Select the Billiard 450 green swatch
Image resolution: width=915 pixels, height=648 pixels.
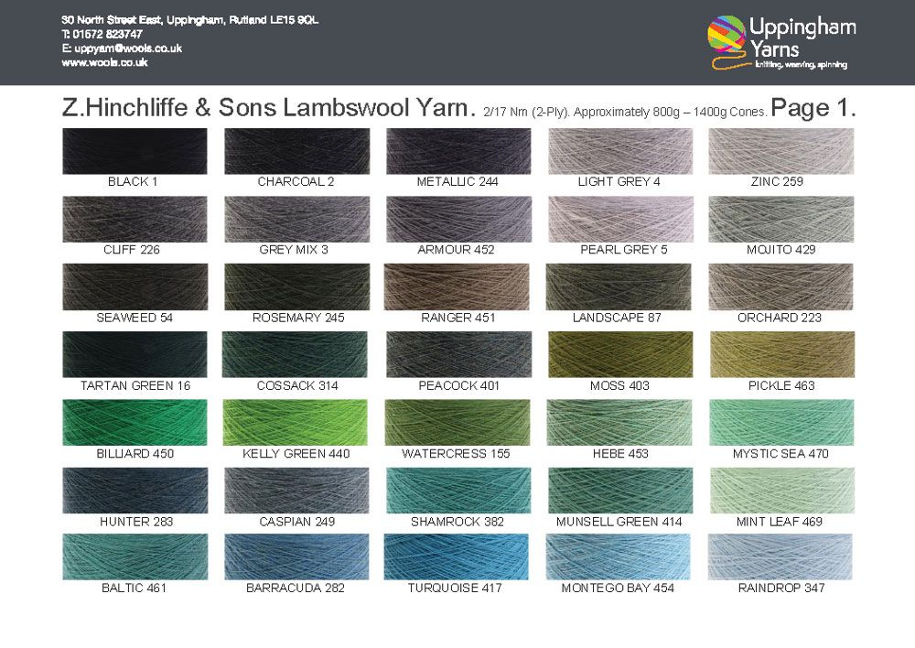pos(135,422)
